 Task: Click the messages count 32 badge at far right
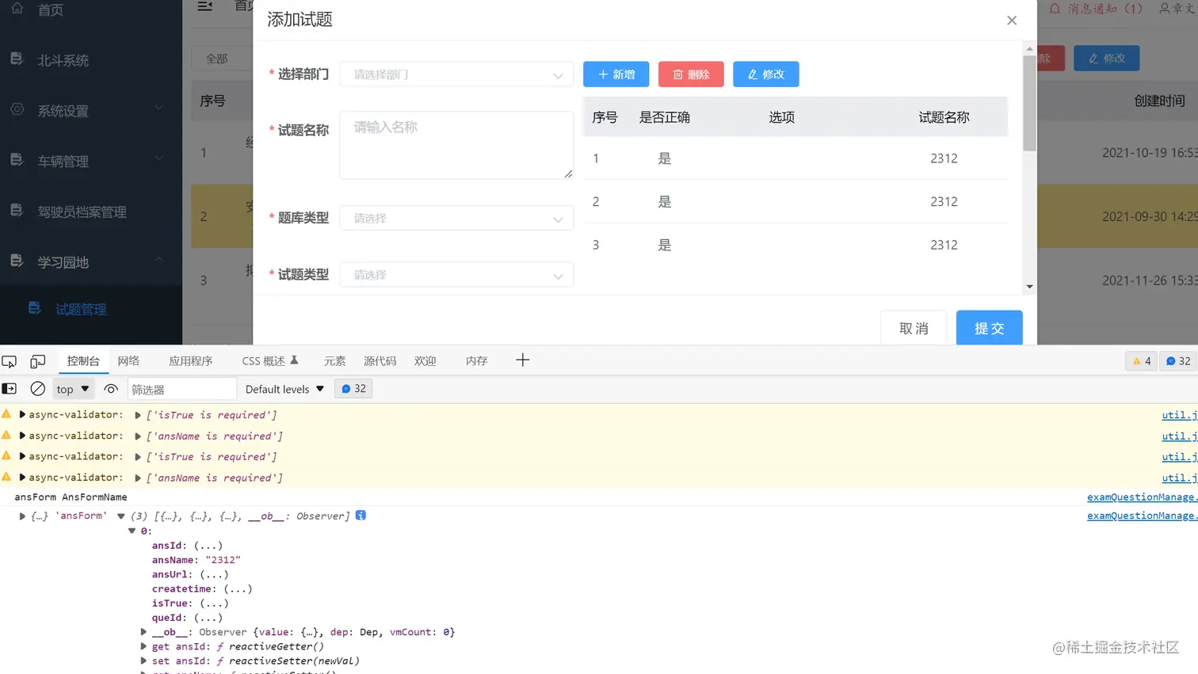pyautogui.click(x=1178, y=361)
